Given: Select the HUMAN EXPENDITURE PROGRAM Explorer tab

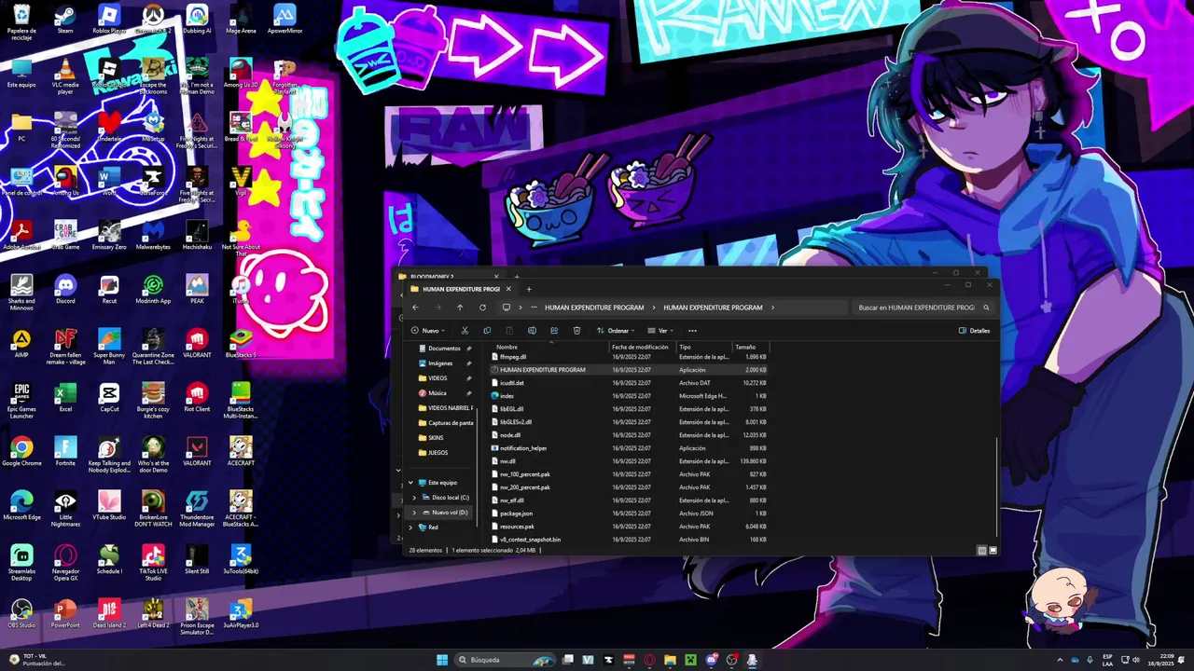Looking at the screenshot, I should [462, 289].
